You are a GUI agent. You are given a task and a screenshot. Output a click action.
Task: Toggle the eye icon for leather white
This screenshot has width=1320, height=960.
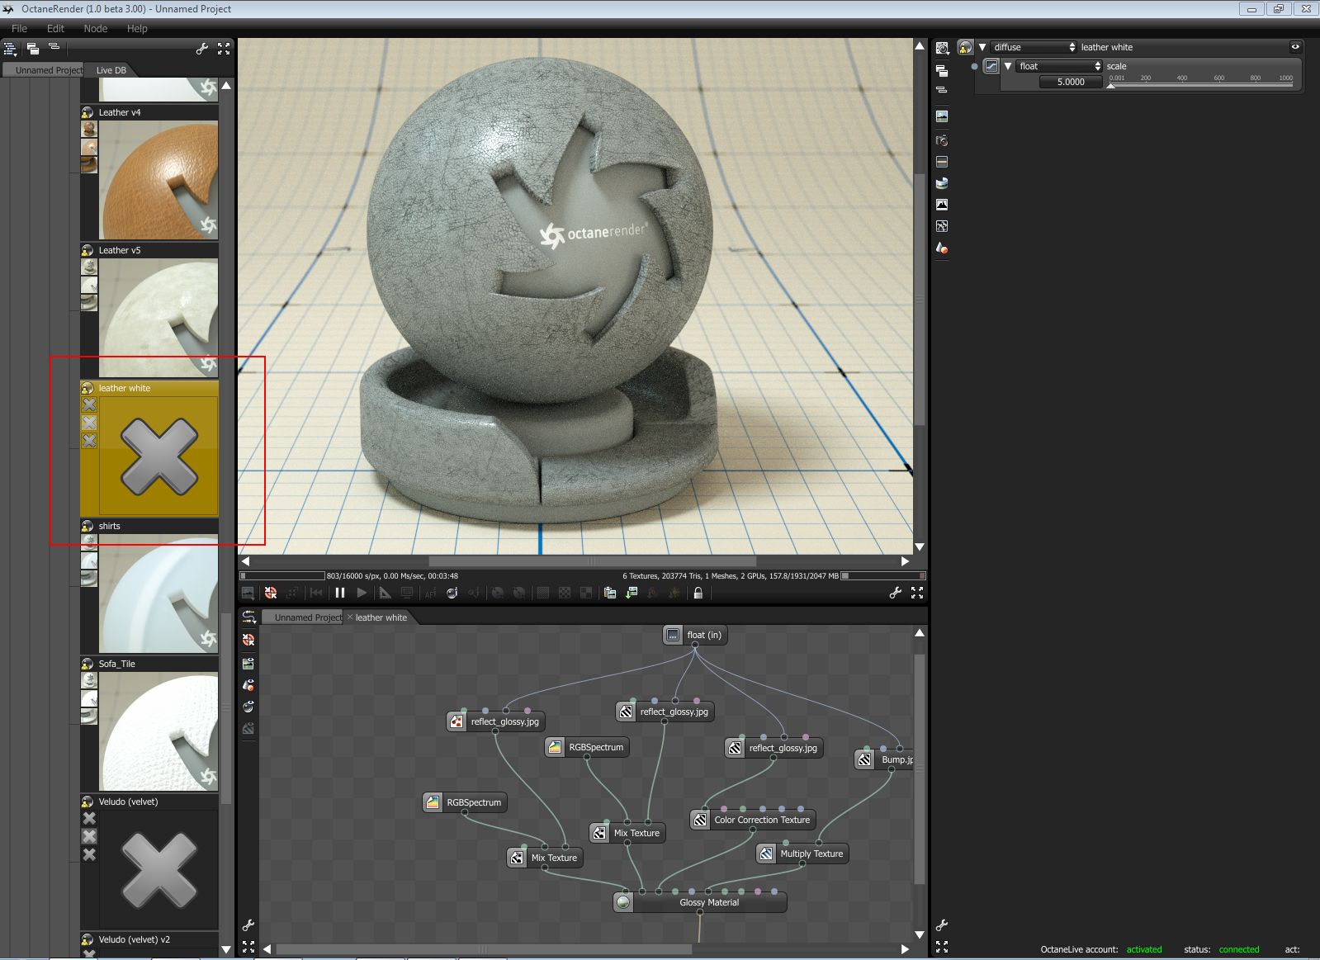pos(1295,47)
